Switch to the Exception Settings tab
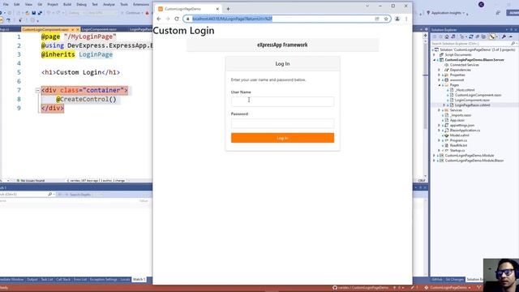The width and height of the screenshot is (519, 292). pyautogui.click(x=104, y=280)
